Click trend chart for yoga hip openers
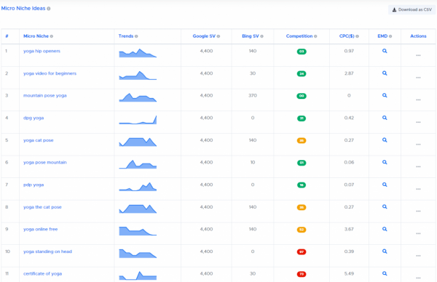The width and height of the screenshot is (437, 282). tap(138, 53)
